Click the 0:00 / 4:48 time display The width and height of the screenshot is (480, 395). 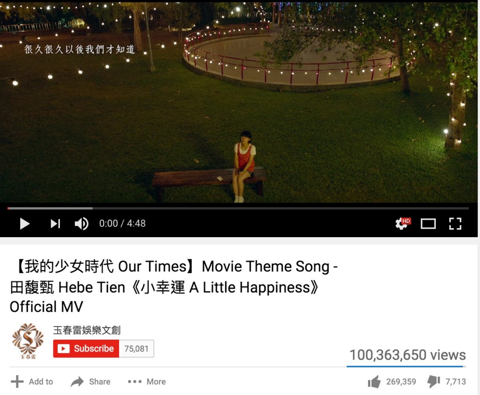click(122, 224)
